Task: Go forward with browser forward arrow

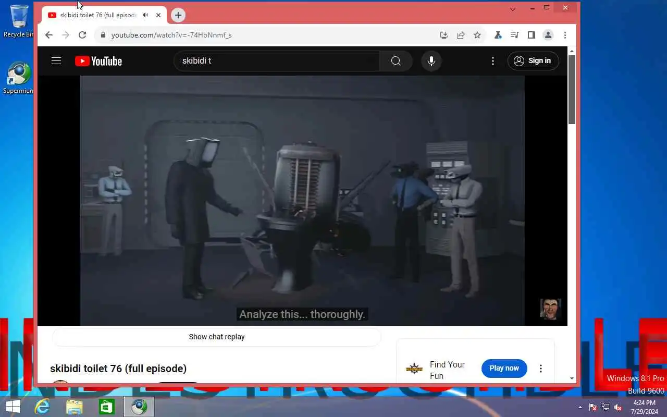Action: click(66, 35)
